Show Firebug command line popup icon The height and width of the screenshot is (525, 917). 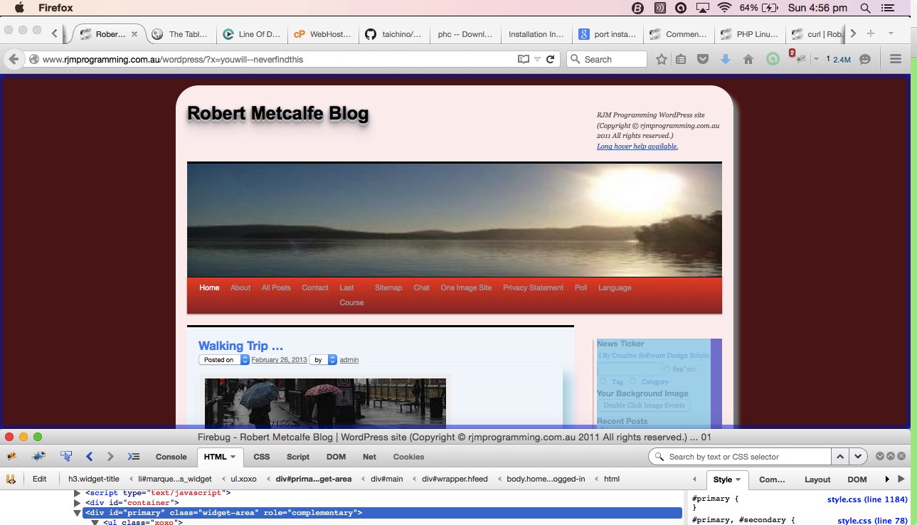click(x=133, y=457)
